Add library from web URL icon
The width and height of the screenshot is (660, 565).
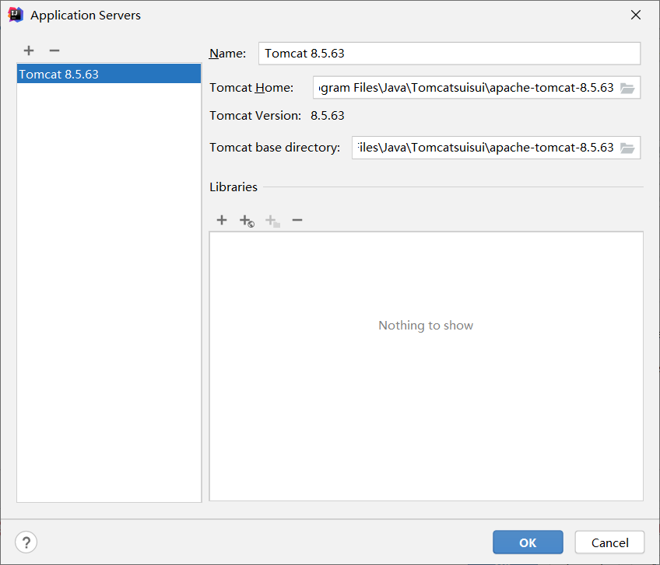247,220
